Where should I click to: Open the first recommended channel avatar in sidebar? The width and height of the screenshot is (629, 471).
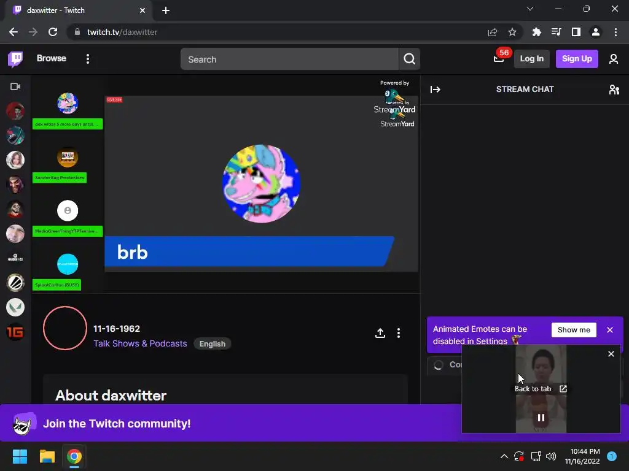[15, 111]
